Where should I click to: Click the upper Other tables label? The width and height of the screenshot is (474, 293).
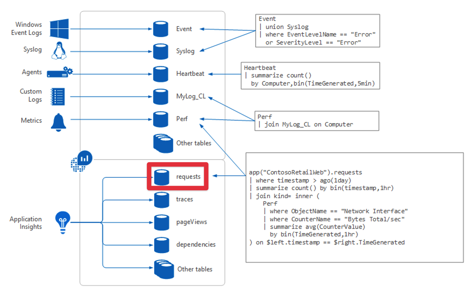click(194, 143)
